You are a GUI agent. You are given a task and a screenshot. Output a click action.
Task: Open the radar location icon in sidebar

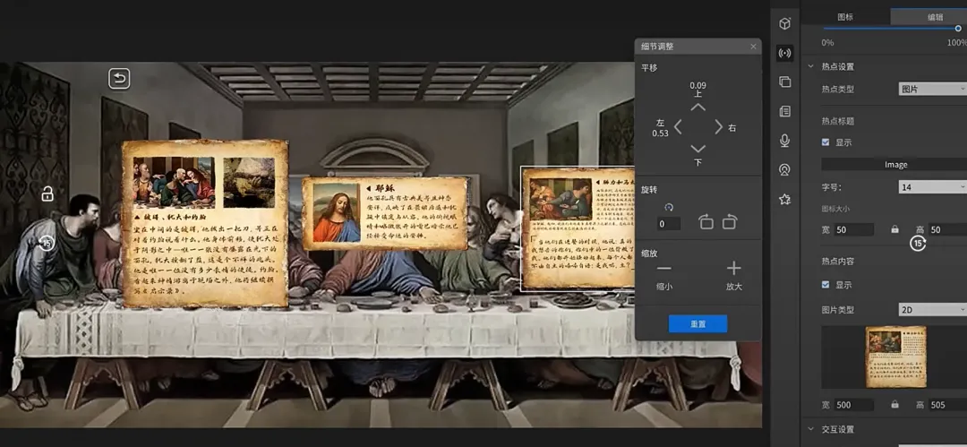(x=784, y=170)
